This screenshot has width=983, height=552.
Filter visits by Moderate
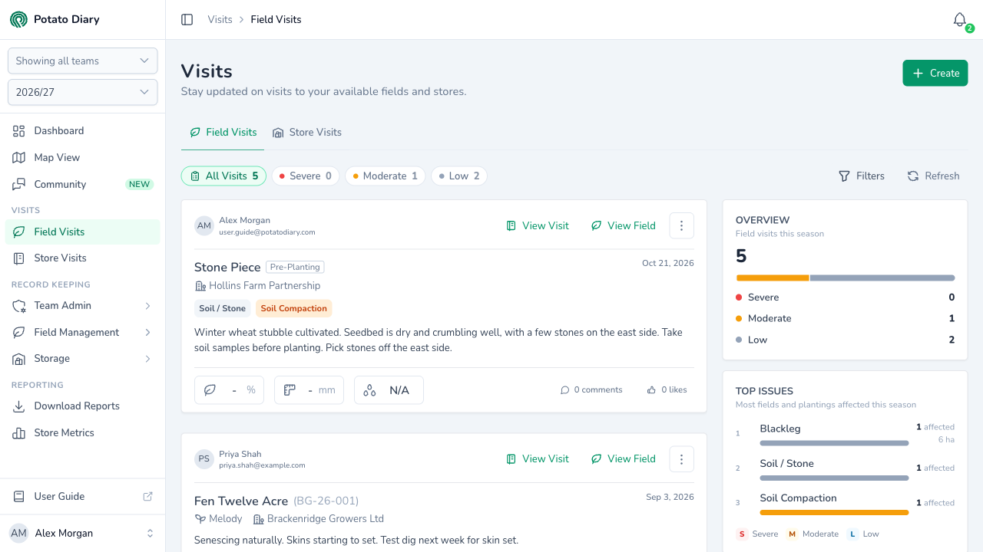coord(385,176)
